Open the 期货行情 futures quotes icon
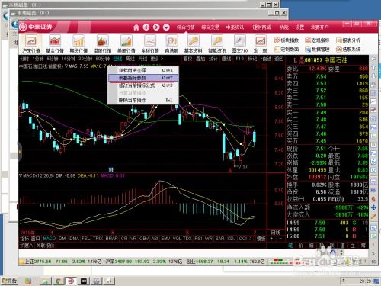The width and height of the screenshot is (381, 286). click(78, 43)
